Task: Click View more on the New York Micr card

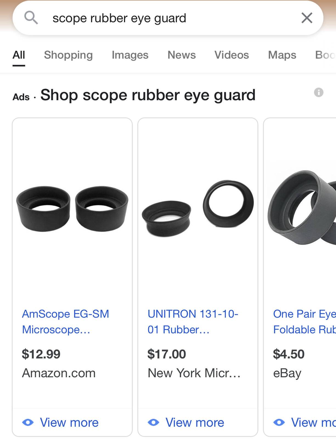Action: click(195, 422)
